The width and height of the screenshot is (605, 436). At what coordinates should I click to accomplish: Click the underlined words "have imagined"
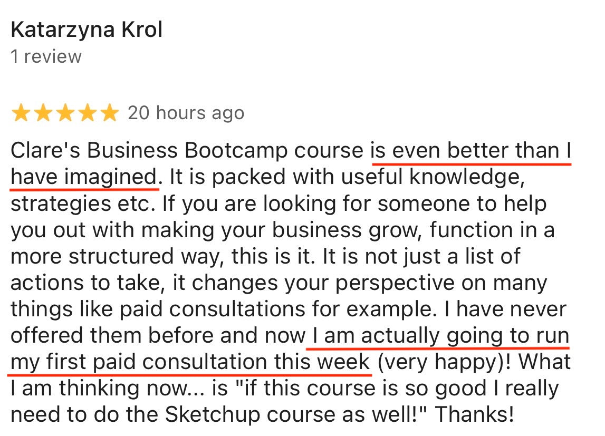tap(84, 178)
